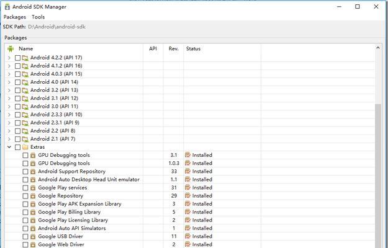Check the Android 4.0 (API 14) checkbox
This screenshot has height=248, width=388.
pos(17,82)
